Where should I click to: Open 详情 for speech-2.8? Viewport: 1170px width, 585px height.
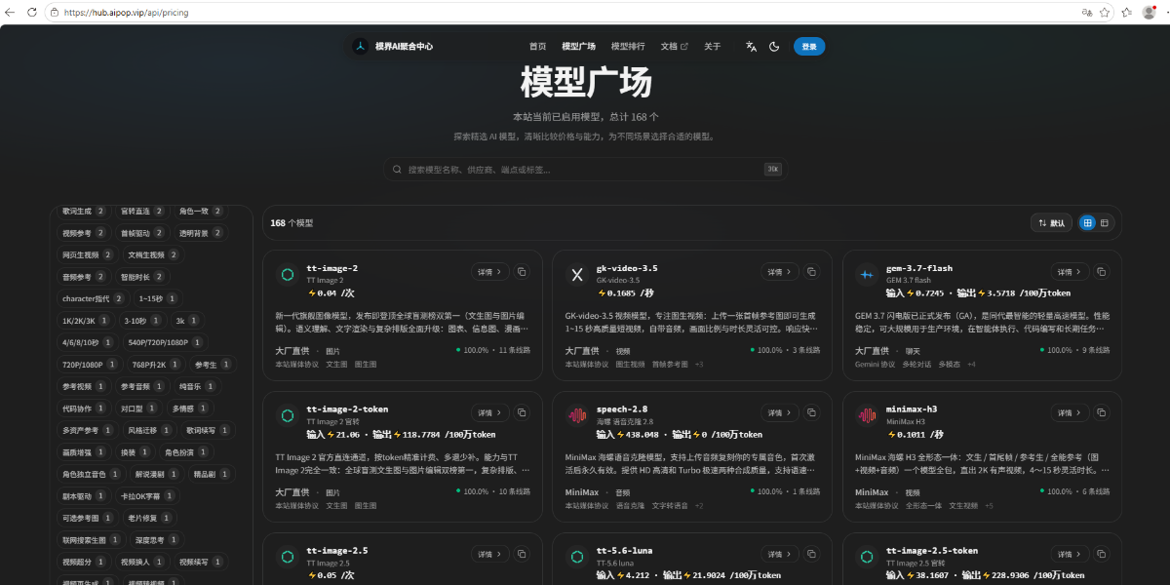780,413
